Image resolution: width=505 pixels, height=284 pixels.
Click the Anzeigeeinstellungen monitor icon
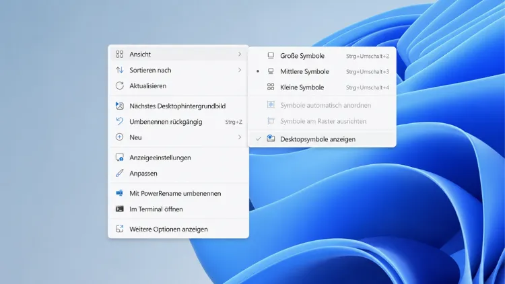tap(119, 157)
